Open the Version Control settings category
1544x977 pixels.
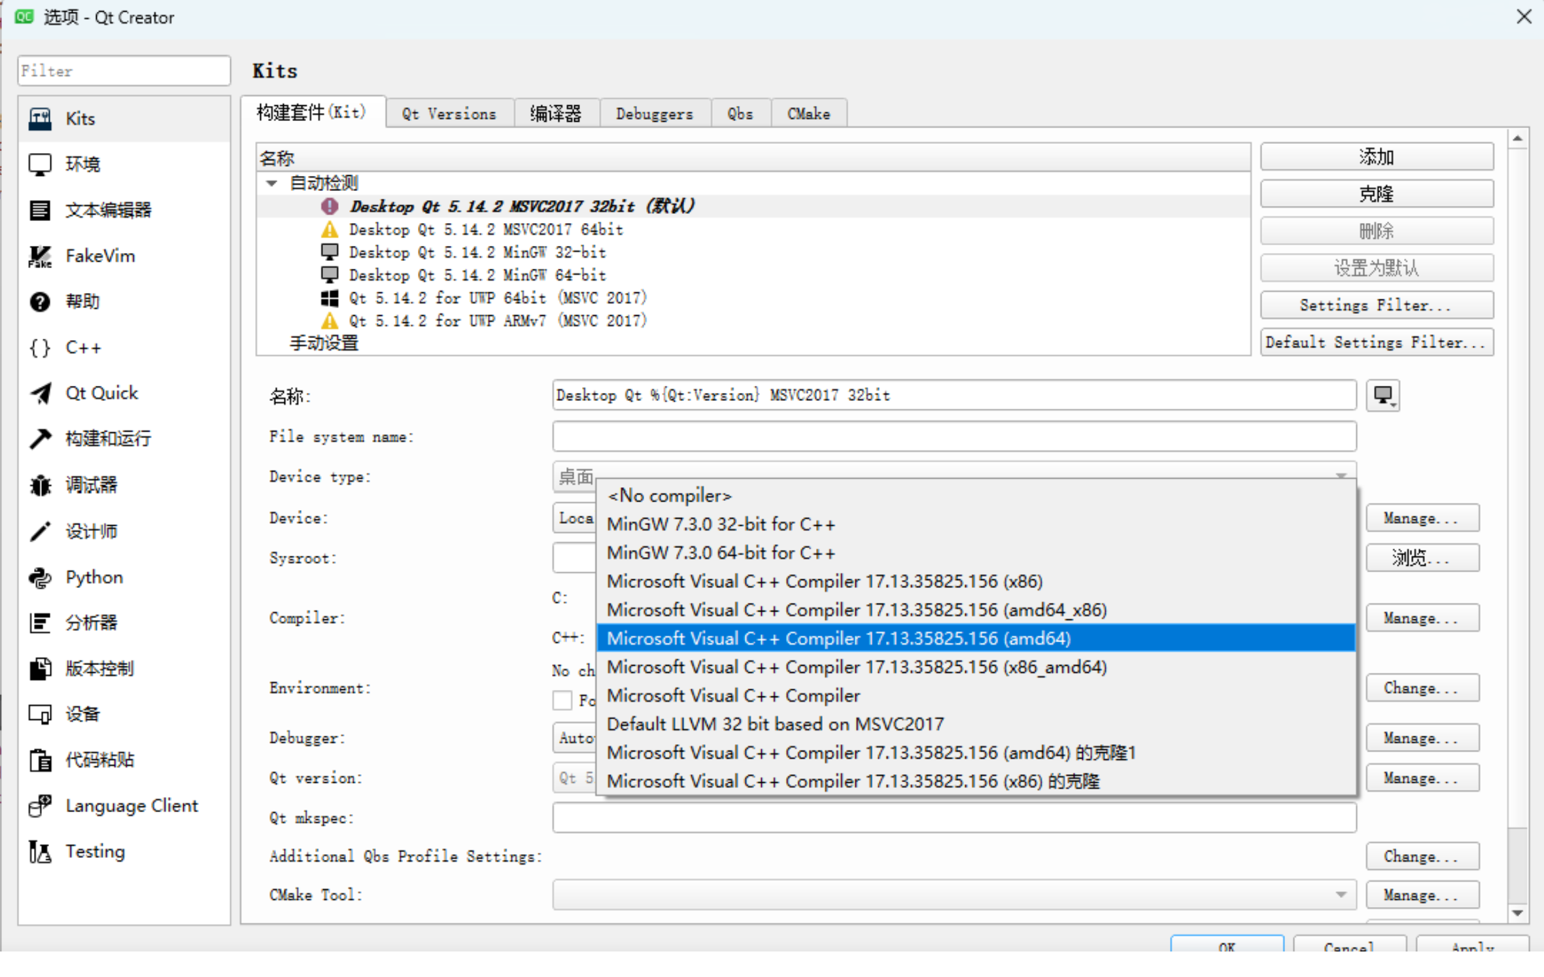click(99, 668)
